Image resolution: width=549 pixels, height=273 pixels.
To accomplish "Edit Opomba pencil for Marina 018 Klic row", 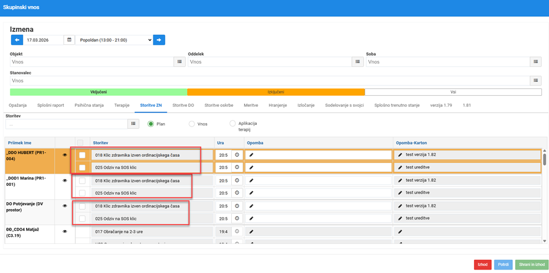I will coord(251,180).
